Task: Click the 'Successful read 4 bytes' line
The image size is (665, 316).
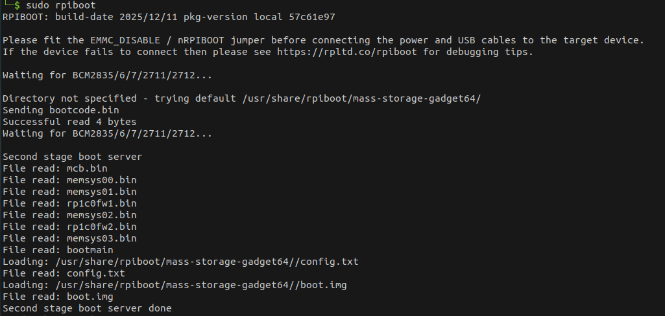Action: click(69, 122)
